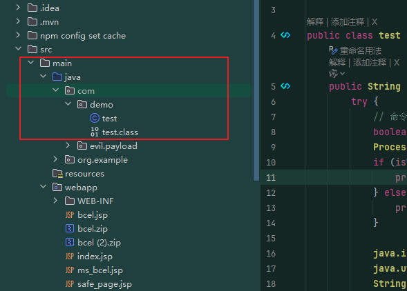Click the resources folder icon
407x291 pixels.
[57, 174]
